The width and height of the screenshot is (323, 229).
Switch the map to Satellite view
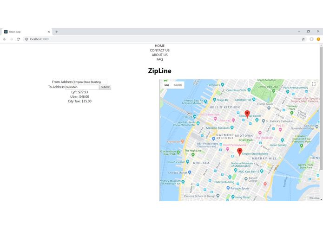pos(178,85)
